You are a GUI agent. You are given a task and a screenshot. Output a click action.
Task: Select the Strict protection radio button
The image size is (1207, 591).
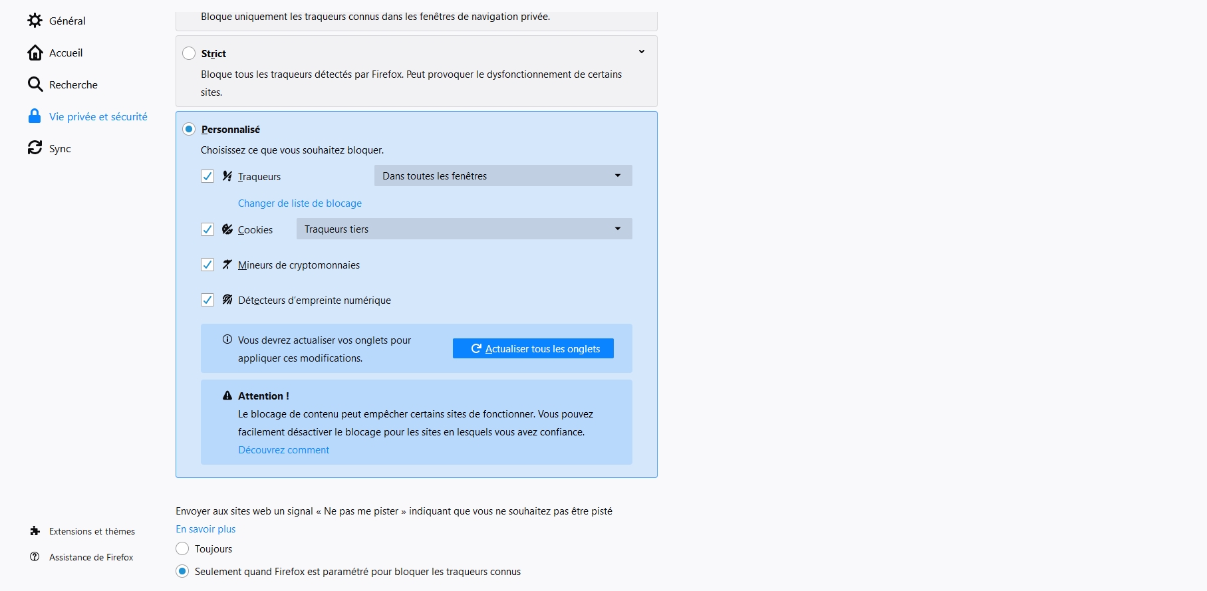pos(189,53)
